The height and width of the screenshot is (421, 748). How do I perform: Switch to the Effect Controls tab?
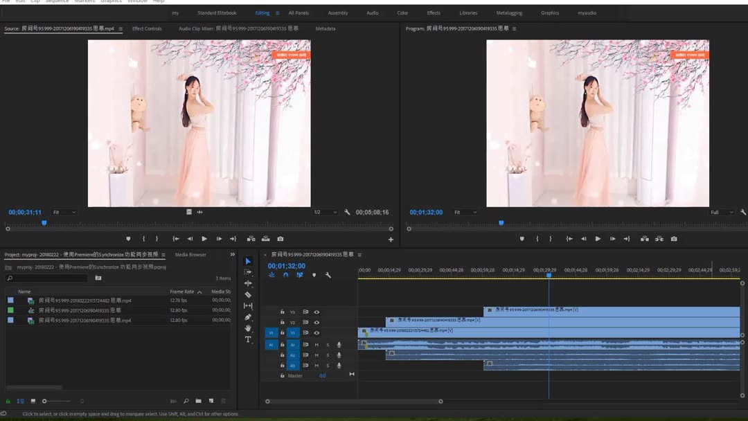click(x=147, y=28)
